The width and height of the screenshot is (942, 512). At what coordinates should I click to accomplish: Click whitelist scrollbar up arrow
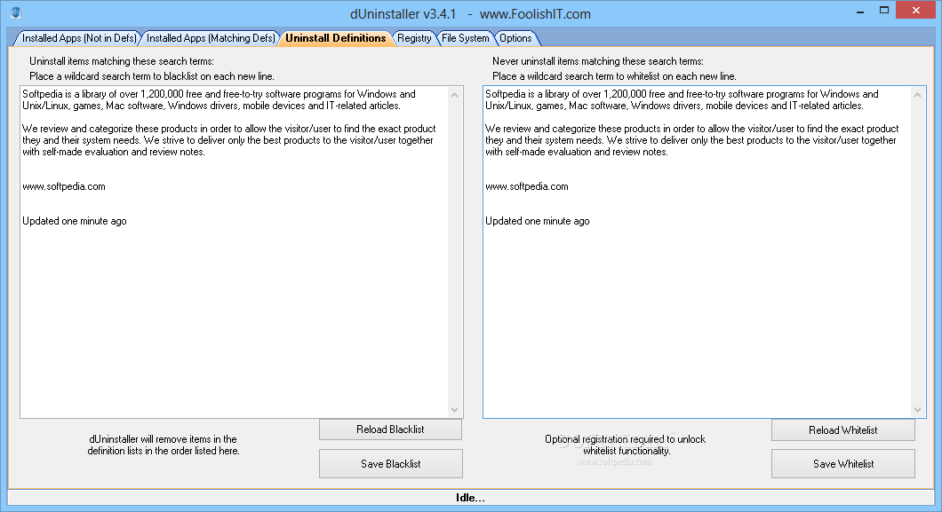(x=917, y=95)
